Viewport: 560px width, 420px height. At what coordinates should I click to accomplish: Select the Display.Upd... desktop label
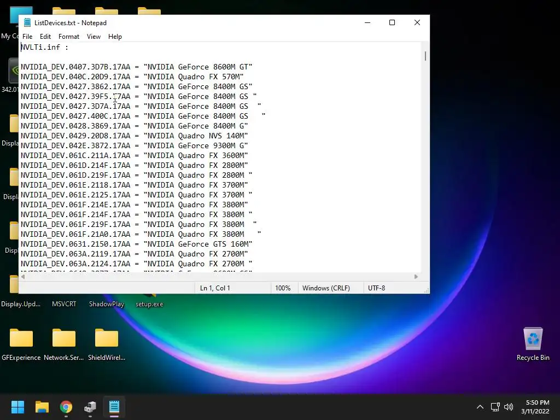pyautogui.click(x=21, y=304)
